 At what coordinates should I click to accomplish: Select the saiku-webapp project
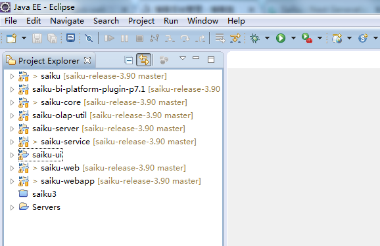[68, 181]
